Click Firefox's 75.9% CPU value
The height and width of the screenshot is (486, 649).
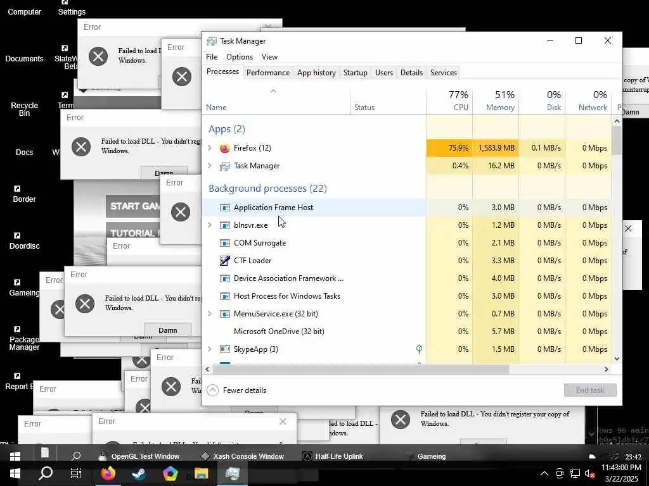click(x=458, y=148)
